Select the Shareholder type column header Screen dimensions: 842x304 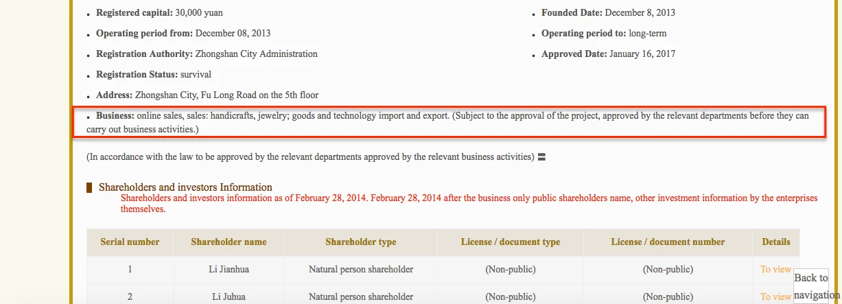point(361,242)
